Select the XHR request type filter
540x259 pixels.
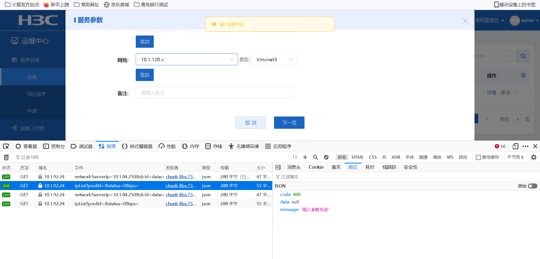click(395, 157)
